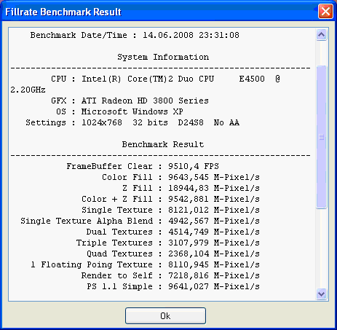
Task: Click the 1 Floating Poing Texture row
Action: (x=145, y=265)
